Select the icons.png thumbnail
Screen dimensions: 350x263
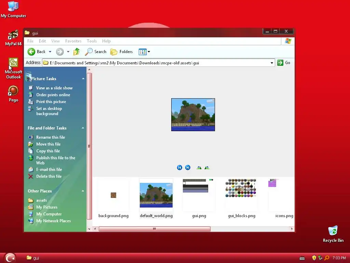281,198
